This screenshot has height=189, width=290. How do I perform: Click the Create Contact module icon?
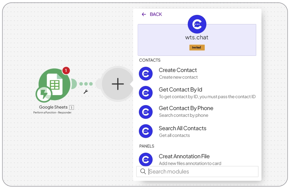click(146, 74)
